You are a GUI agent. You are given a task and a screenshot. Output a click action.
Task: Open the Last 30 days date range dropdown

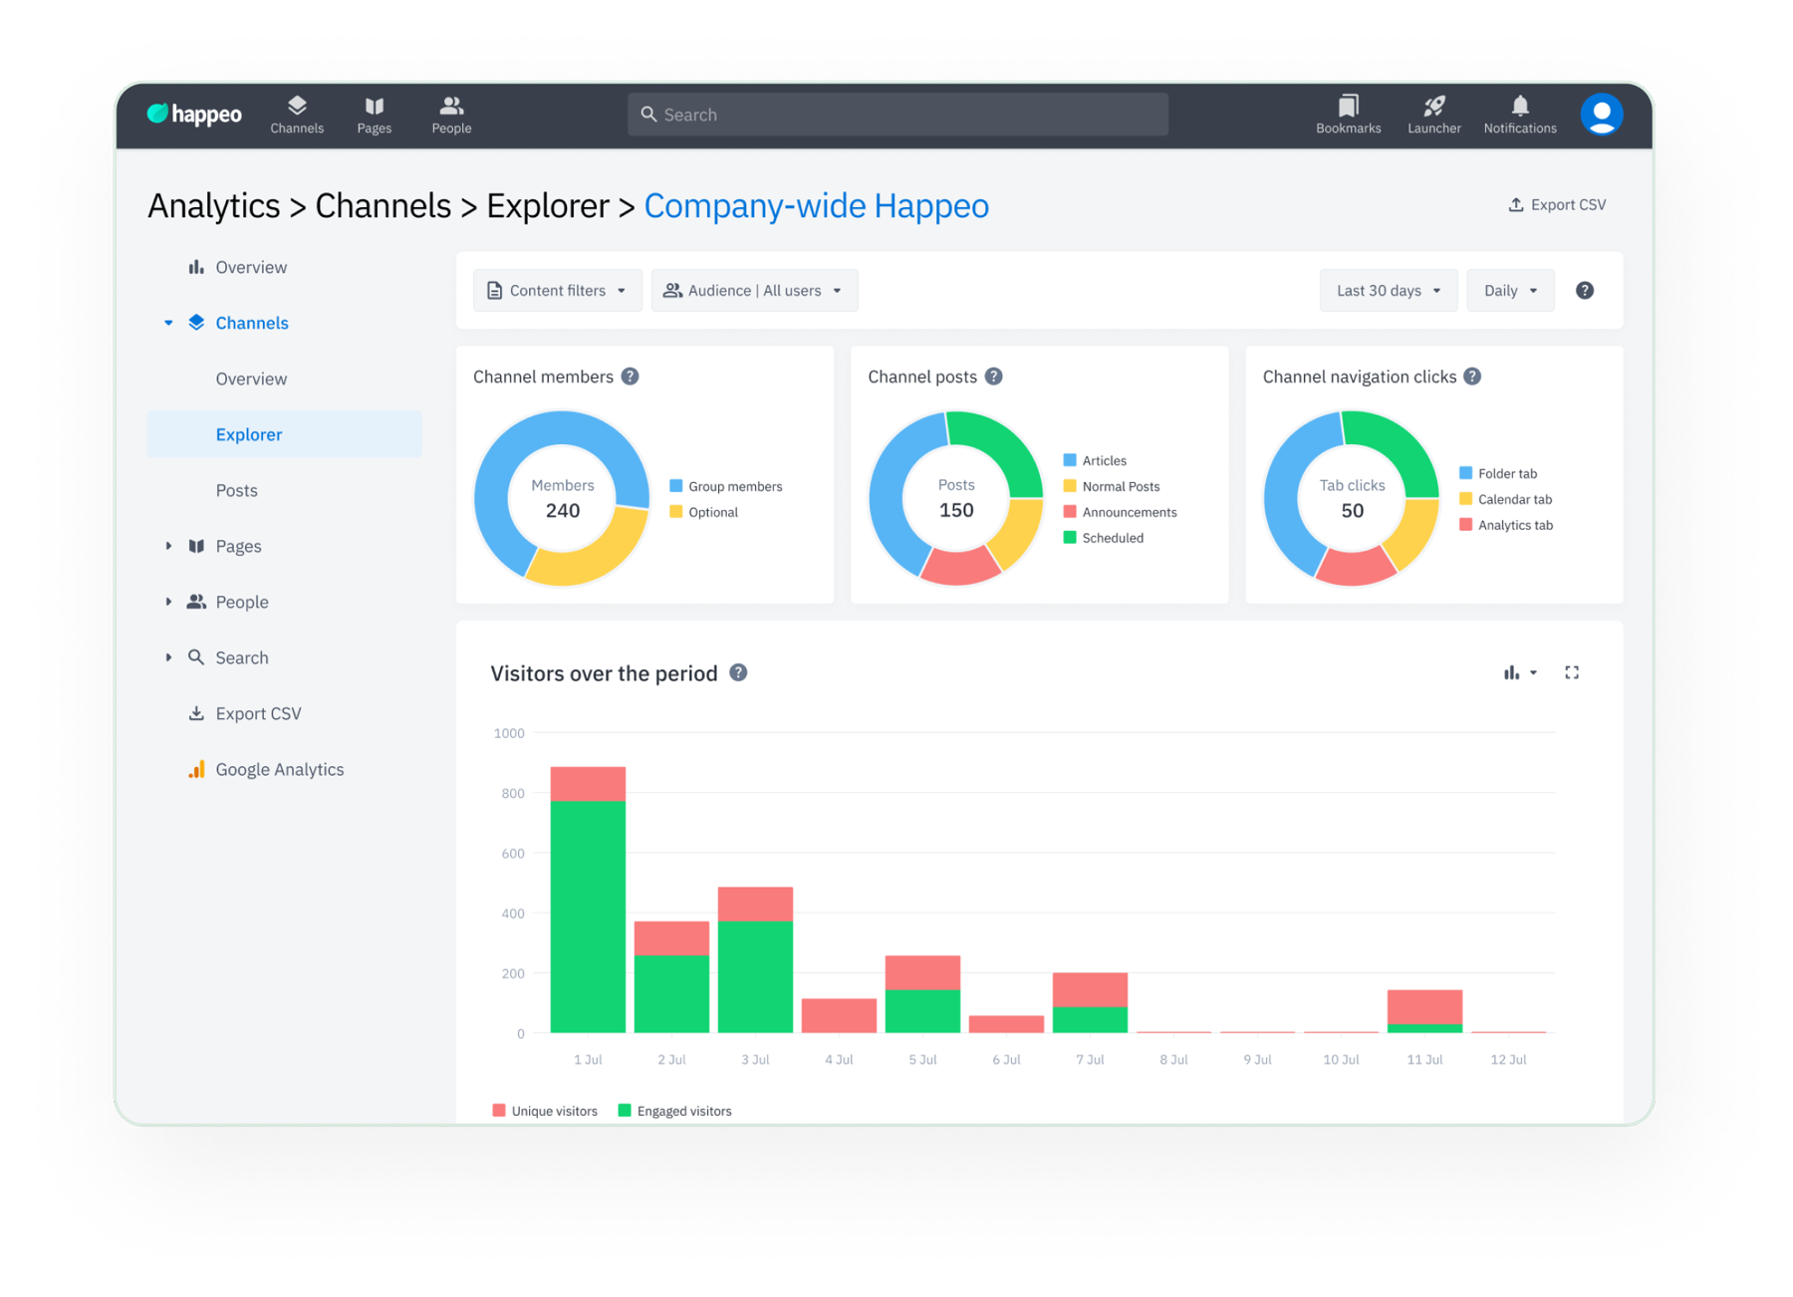(x=1389, y=291)
